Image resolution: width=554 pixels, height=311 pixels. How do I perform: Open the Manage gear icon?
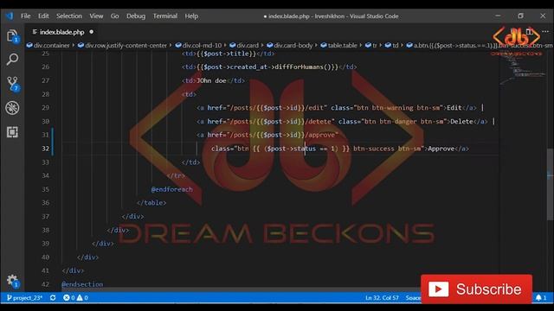point(12,281)
